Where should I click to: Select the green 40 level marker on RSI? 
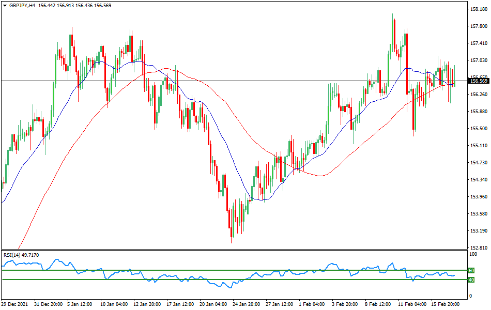471,280
